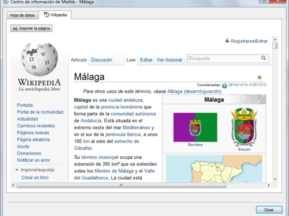Follow the Mediterráneo link

136,128
